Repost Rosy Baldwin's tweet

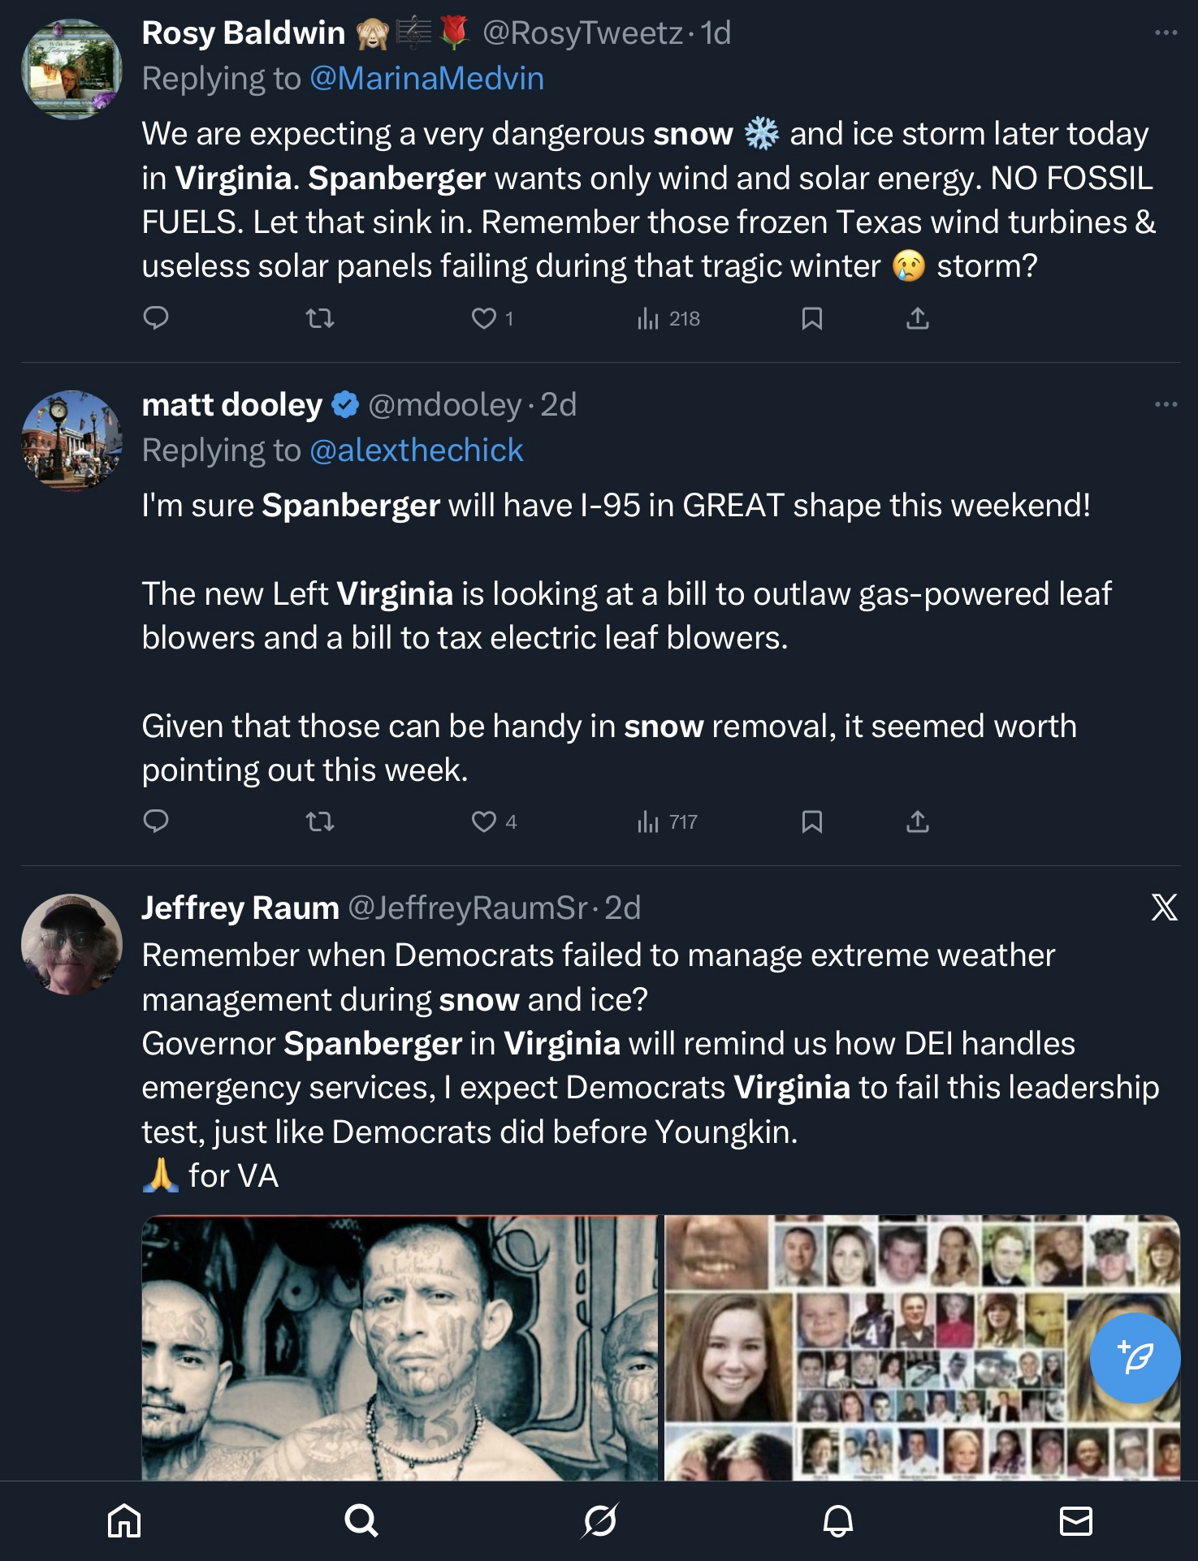click(x=320, y=318)
